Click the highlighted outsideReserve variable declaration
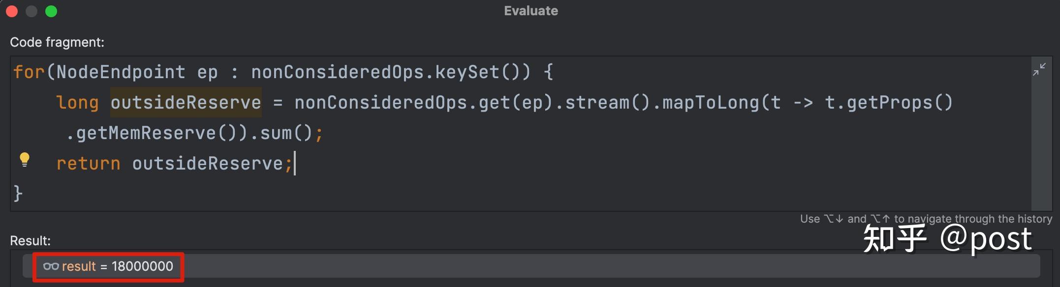This screenshot has width=1060, height=287. [186, 102]
